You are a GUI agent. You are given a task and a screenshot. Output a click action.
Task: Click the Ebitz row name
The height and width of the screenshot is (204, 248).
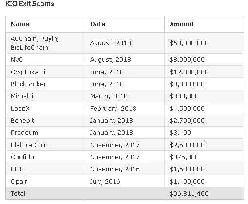pyautogui.click(x=18, y=169)
